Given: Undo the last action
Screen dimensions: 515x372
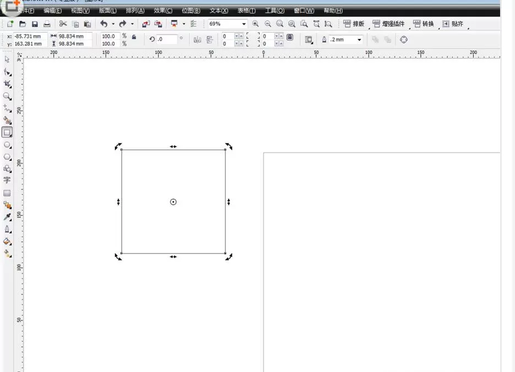Looking at the screenshot, I should point(104,24).
